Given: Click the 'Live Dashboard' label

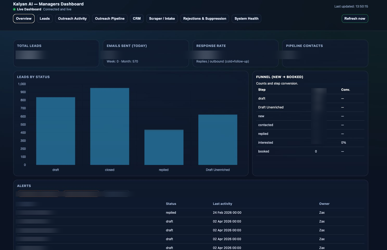Looking at the screenshot, I should (29, 9).
